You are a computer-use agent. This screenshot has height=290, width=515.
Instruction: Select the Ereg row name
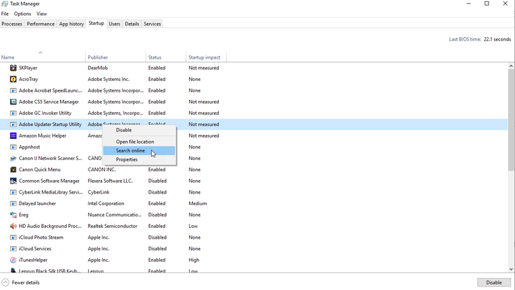24,215
